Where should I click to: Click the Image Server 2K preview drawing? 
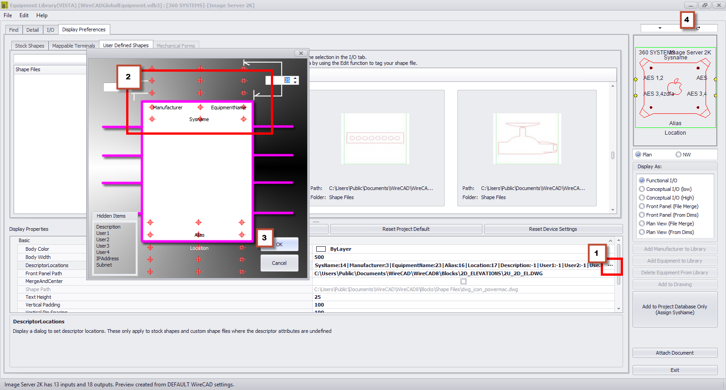675,90
